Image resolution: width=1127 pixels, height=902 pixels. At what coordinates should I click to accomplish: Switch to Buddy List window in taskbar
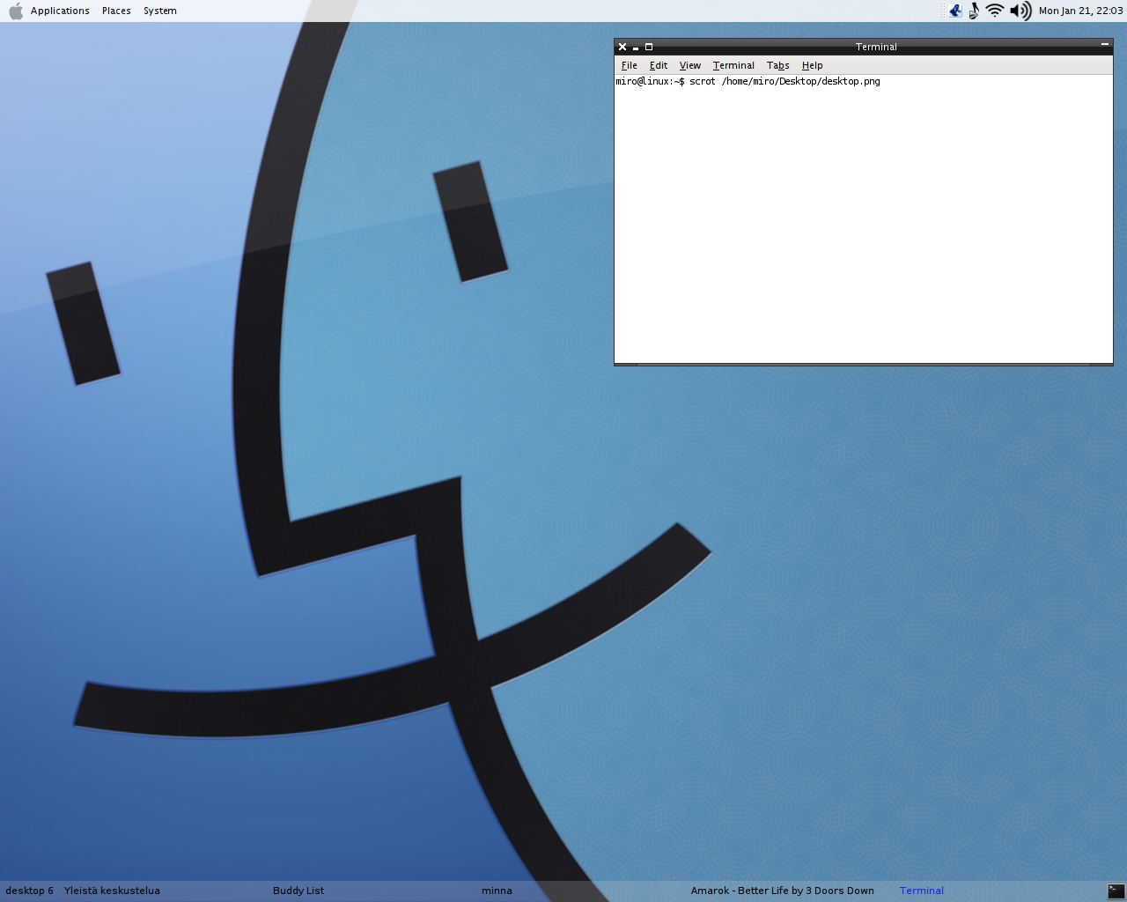coord(298,891)
